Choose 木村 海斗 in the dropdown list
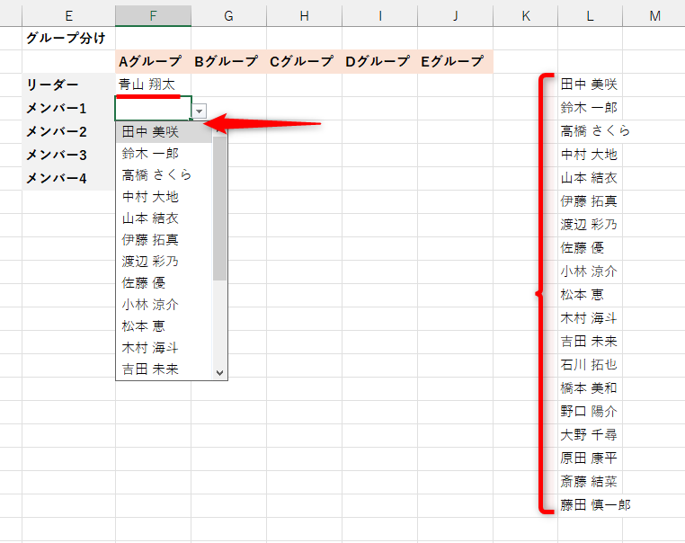Image resolution: width=685 pixels, height=543 pixels. pyautogui.click(x=165, y=348)
